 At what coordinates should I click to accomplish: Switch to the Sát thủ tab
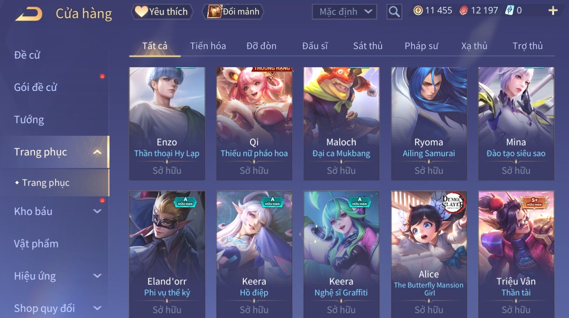[x=368, y=46]
